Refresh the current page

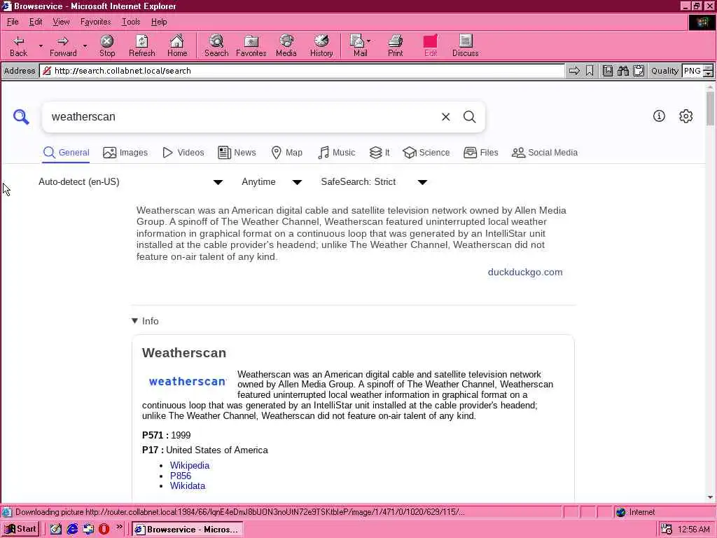click(141, 46)
